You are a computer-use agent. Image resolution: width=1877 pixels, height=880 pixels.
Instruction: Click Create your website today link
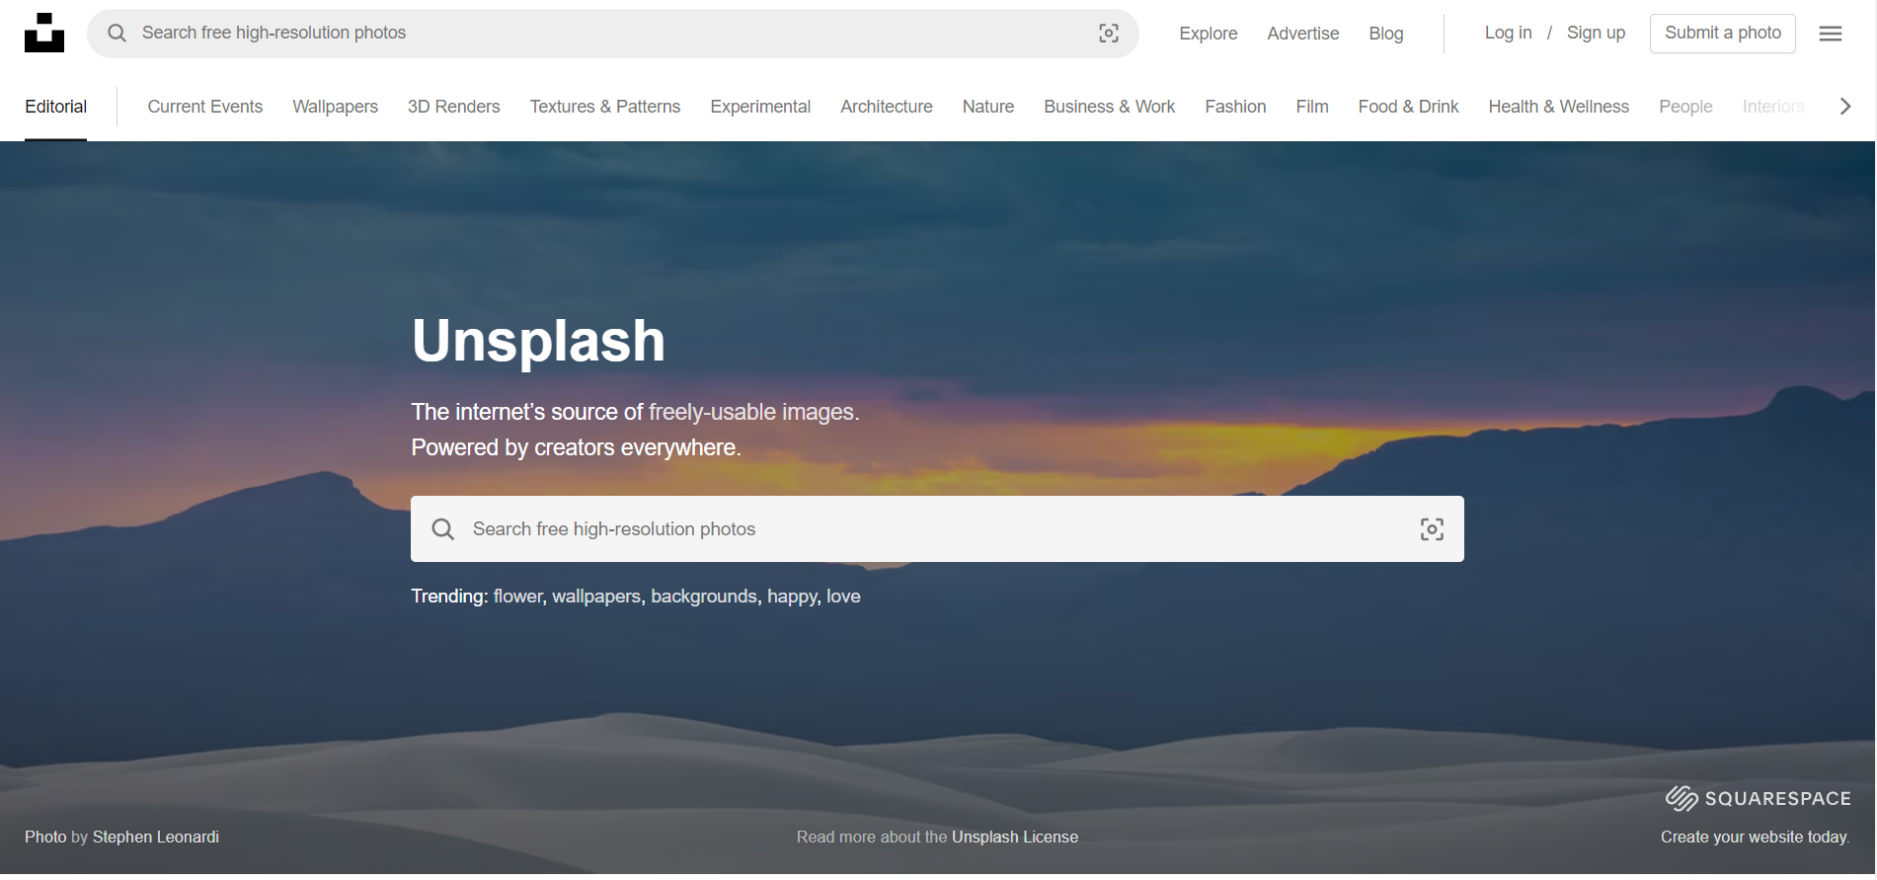coord(1755,838)
